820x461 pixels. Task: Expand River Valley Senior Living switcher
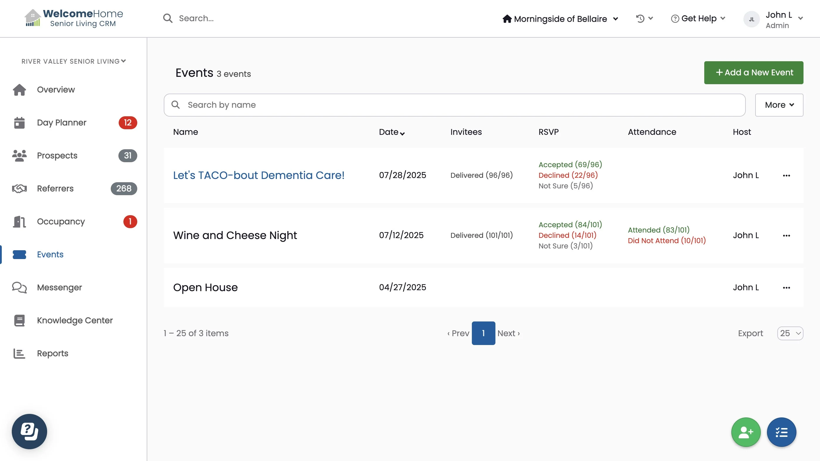74,61
